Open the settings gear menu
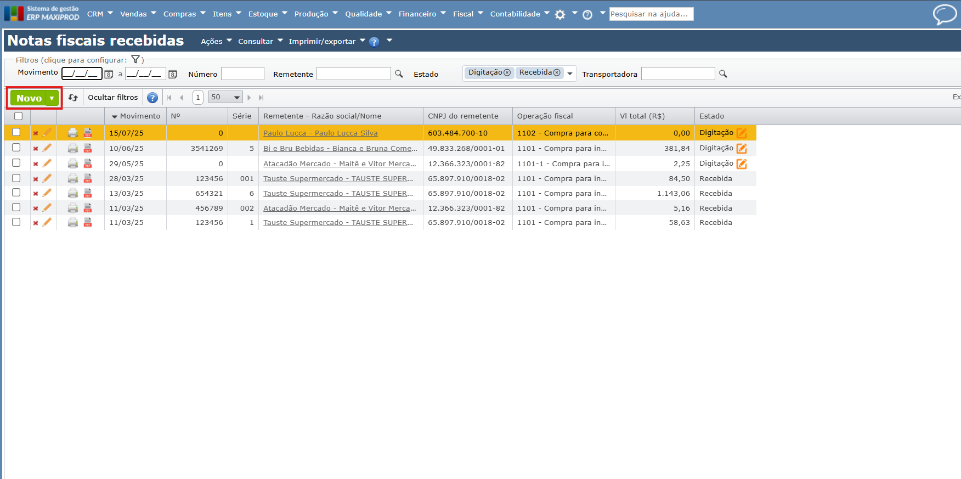 coord(560,15)
